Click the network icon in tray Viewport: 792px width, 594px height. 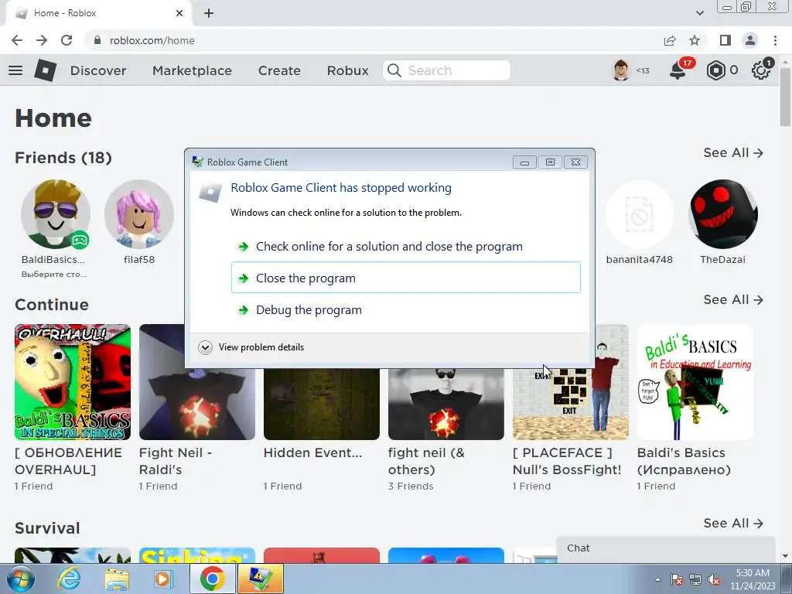695,580
